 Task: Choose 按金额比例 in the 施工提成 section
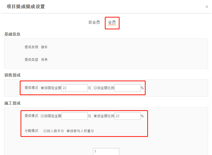point(95,116)
